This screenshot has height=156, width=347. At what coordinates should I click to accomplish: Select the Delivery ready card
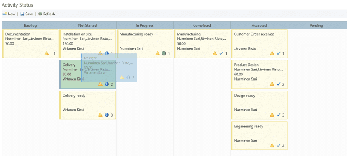[87, 104]
